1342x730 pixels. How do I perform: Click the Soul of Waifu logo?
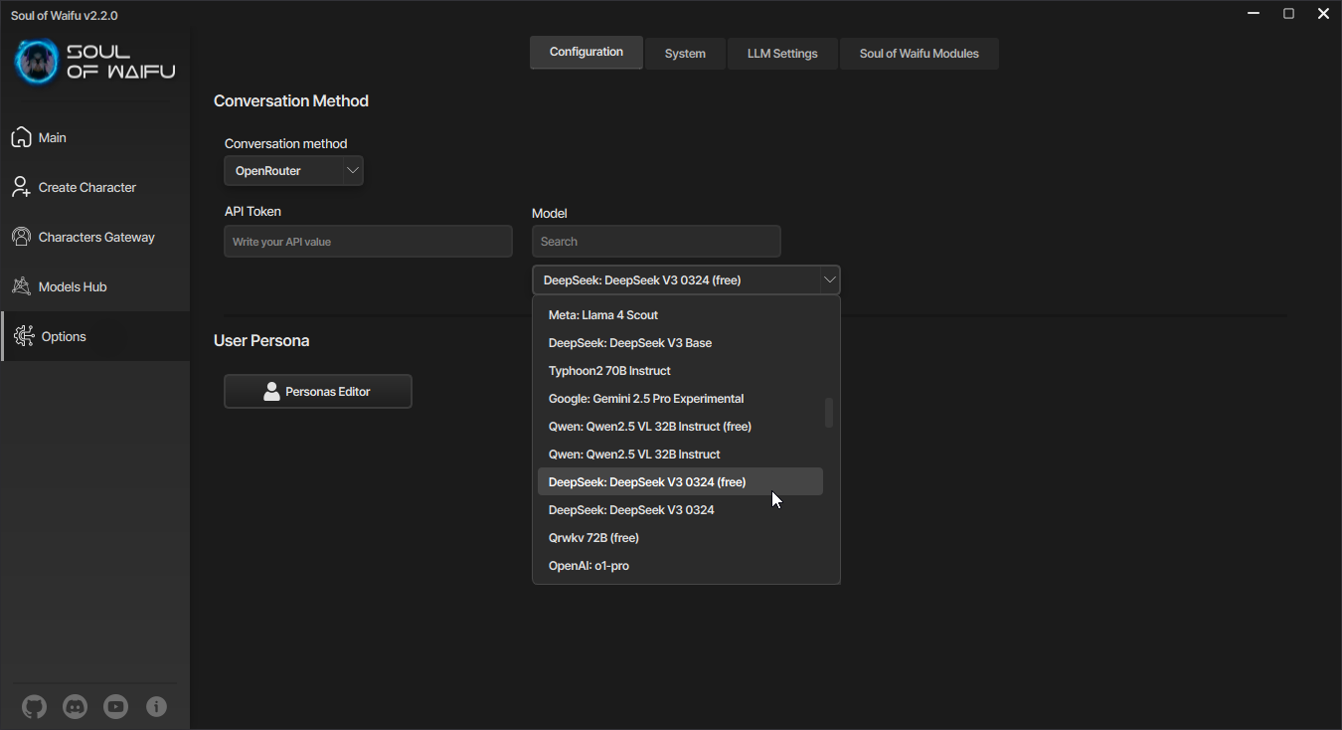(x=94, y=62)
